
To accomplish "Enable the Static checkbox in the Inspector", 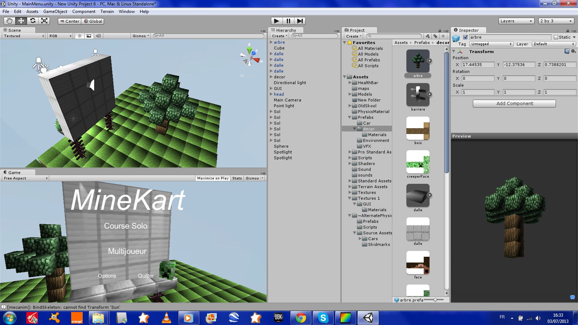I will pos(556,37).
